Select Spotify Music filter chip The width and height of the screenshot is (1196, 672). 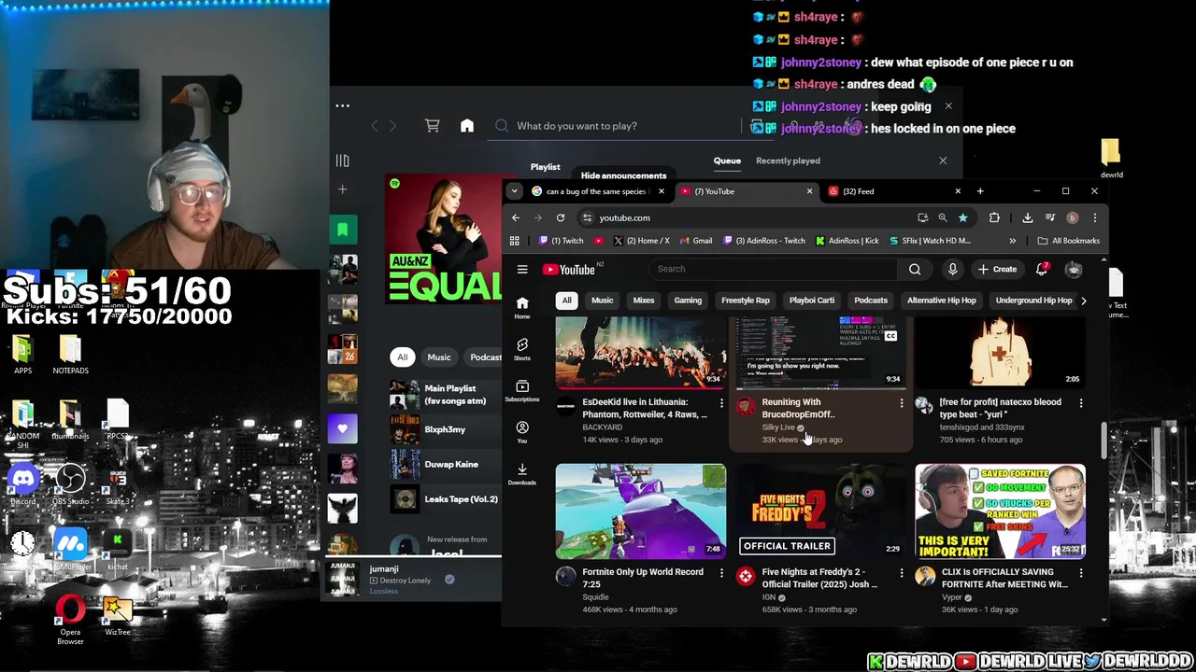pyautogui.click(x=439, y=357)
